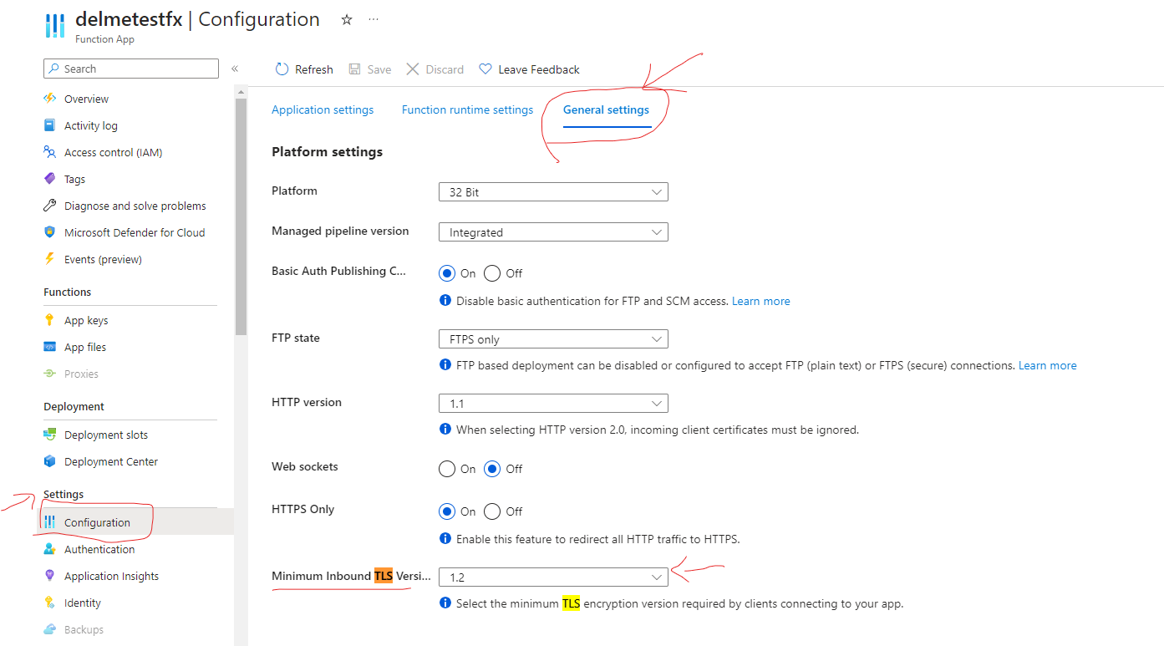The width and height of the screenshot is (1164, 646).
Task: Switch to the Application settings tab
Action: 322,109
